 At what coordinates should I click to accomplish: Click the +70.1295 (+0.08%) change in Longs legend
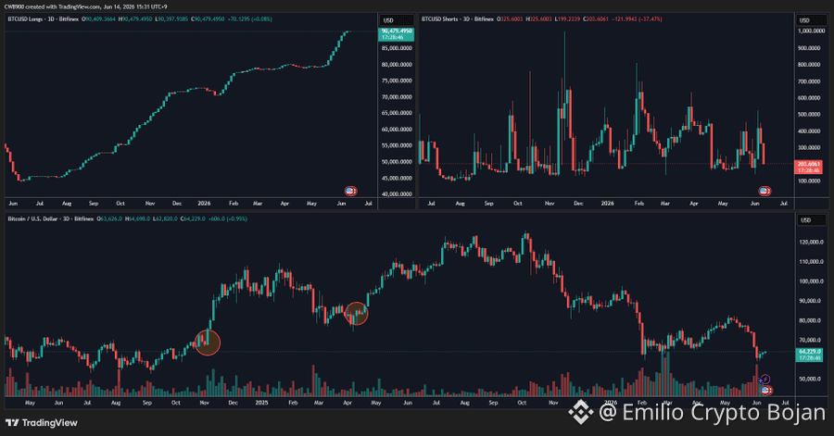[x=249, y=19]
